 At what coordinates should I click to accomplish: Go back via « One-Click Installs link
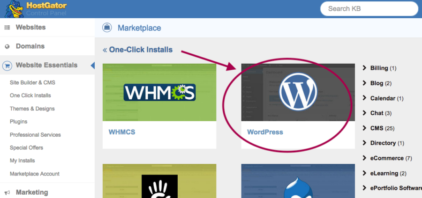137,50
